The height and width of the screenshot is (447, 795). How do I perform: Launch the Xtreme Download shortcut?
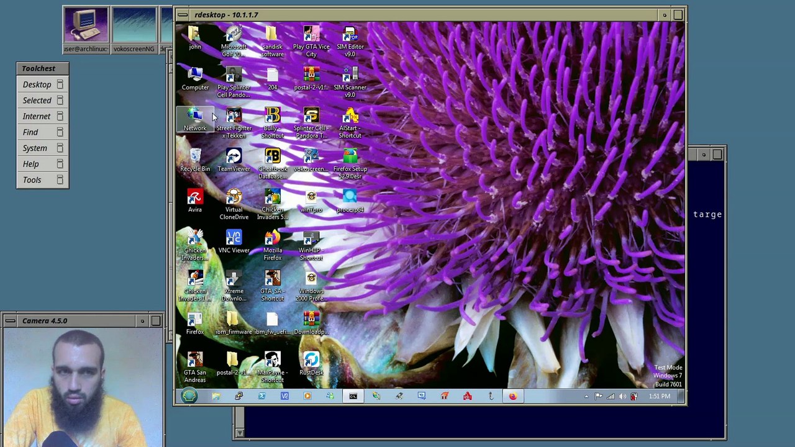coord(234,286)
